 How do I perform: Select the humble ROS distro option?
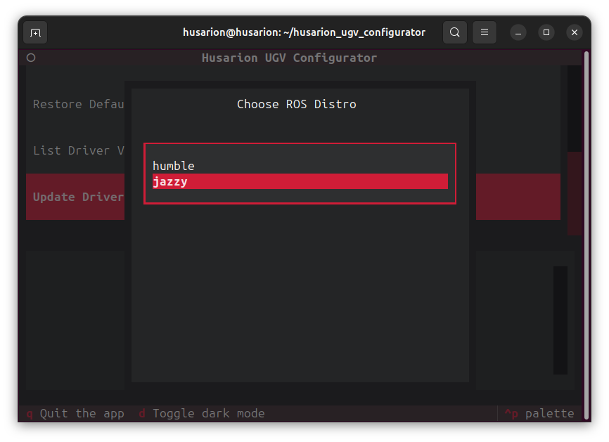[300, 166]
